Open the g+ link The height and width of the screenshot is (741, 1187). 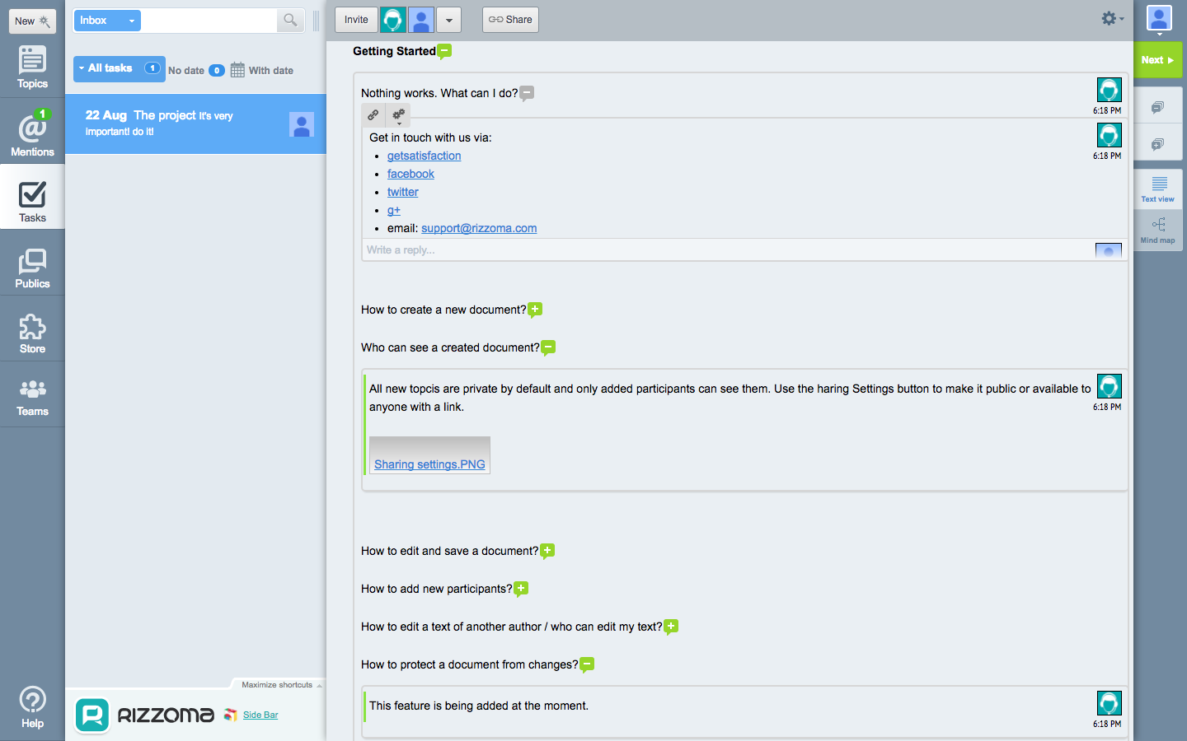[394, 210]
